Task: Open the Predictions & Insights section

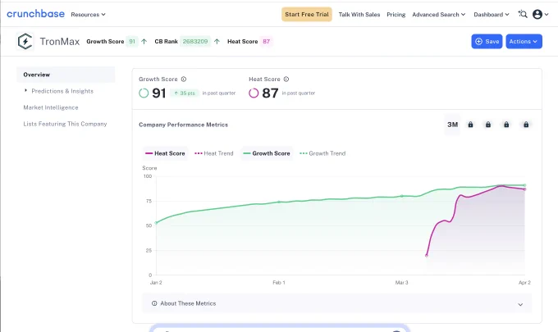Action: coord(62,91)
